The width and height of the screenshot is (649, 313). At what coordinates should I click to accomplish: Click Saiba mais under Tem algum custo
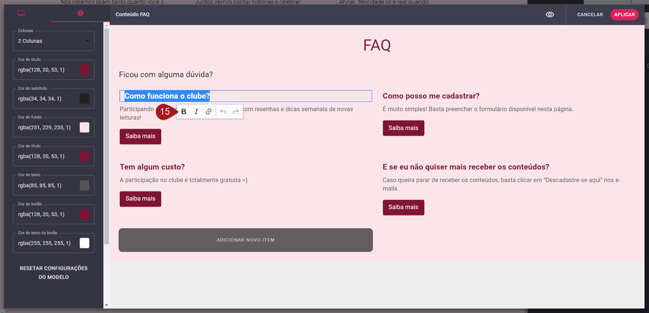(140, 199)
